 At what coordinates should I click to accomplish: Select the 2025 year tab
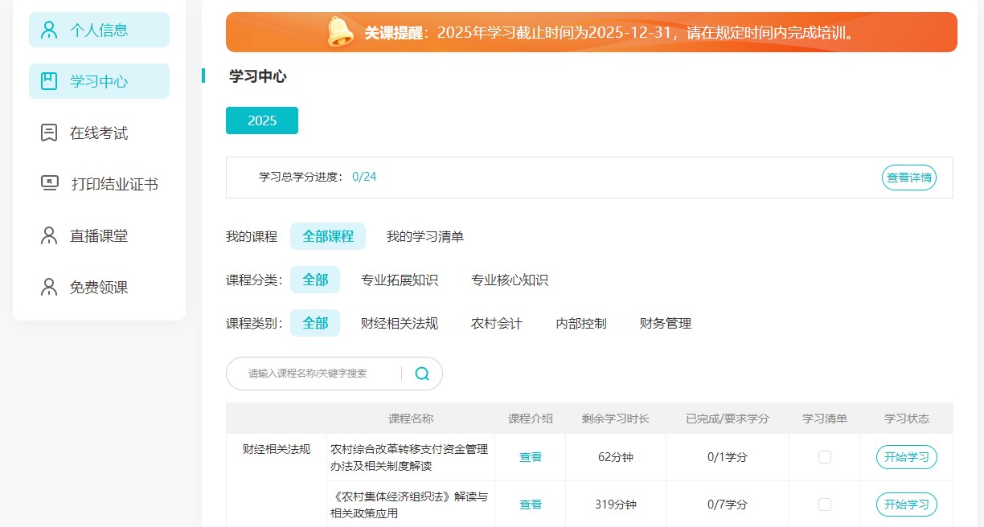[262, 121]
